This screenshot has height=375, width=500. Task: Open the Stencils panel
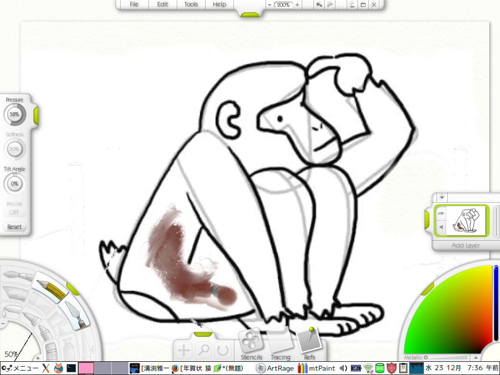pyautogui.click(x=251, y=344)
